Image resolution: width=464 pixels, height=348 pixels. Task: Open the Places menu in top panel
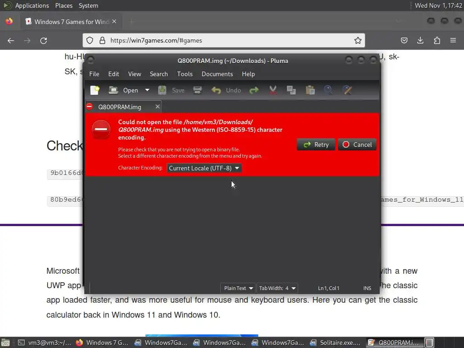(63, 5)
